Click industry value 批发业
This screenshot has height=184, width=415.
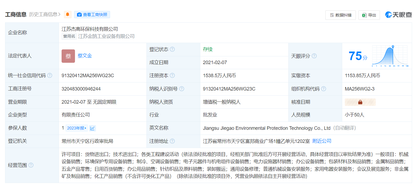(210, 115)
